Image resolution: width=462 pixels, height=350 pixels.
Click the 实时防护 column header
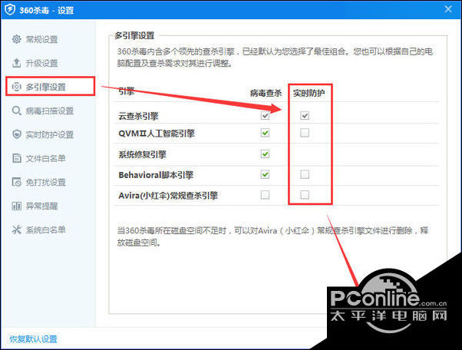coord(309,93)
